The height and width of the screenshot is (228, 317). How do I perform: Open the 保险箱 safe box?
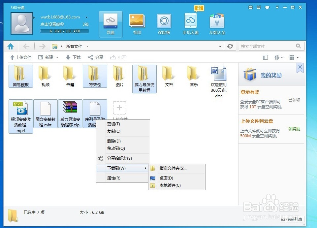pyautogui.click(x=164, y=23)
